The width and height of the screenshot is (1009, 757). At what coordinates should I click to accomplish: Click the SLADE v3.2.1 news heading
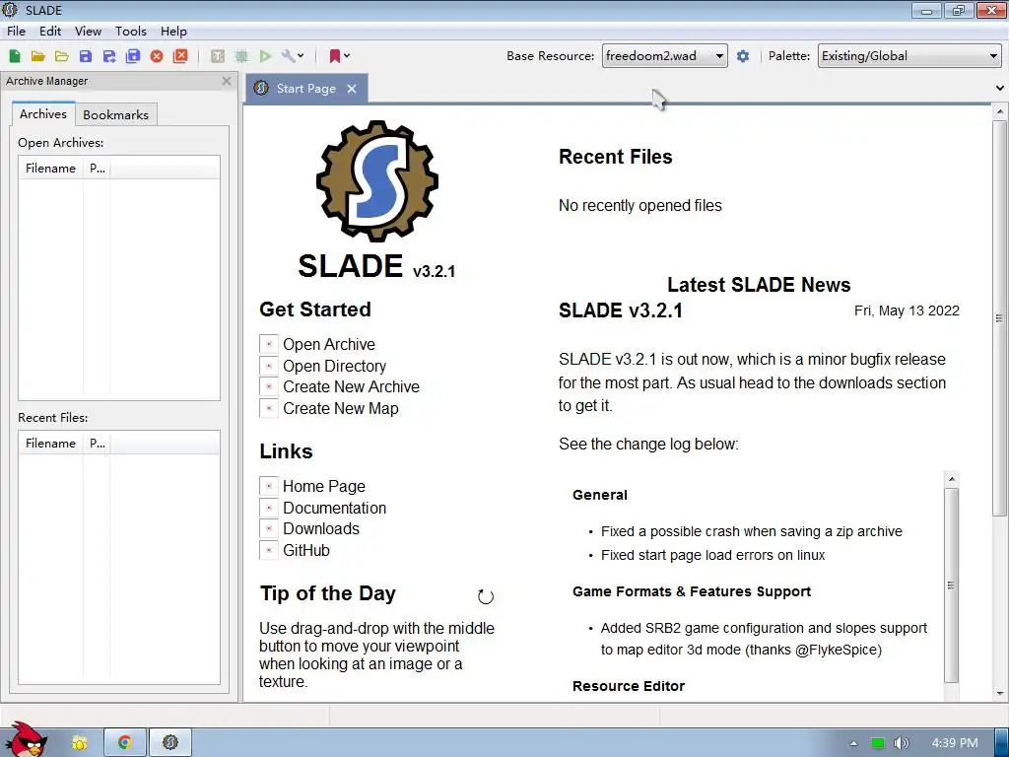coord(621,310)
